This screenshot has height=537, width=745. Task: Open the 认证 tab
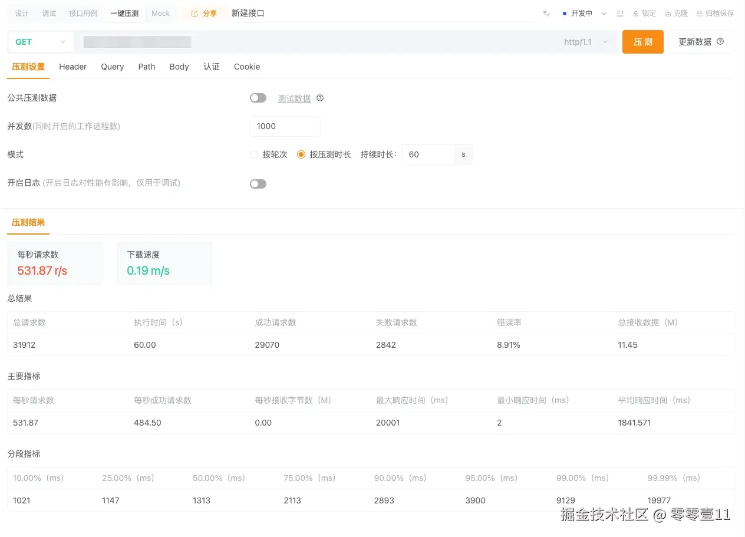pyautogui.click(x=212, y=67)
